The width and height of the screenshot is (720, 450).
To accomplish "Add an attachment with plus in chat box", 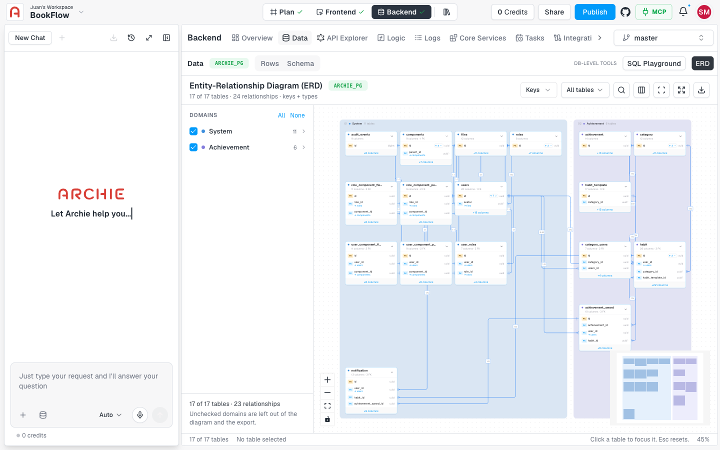I will click(x=23, y=415).
